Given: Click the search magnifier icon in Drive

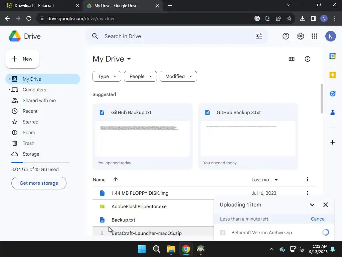Looking at the screenshot, I should click(x=95, y=36).
